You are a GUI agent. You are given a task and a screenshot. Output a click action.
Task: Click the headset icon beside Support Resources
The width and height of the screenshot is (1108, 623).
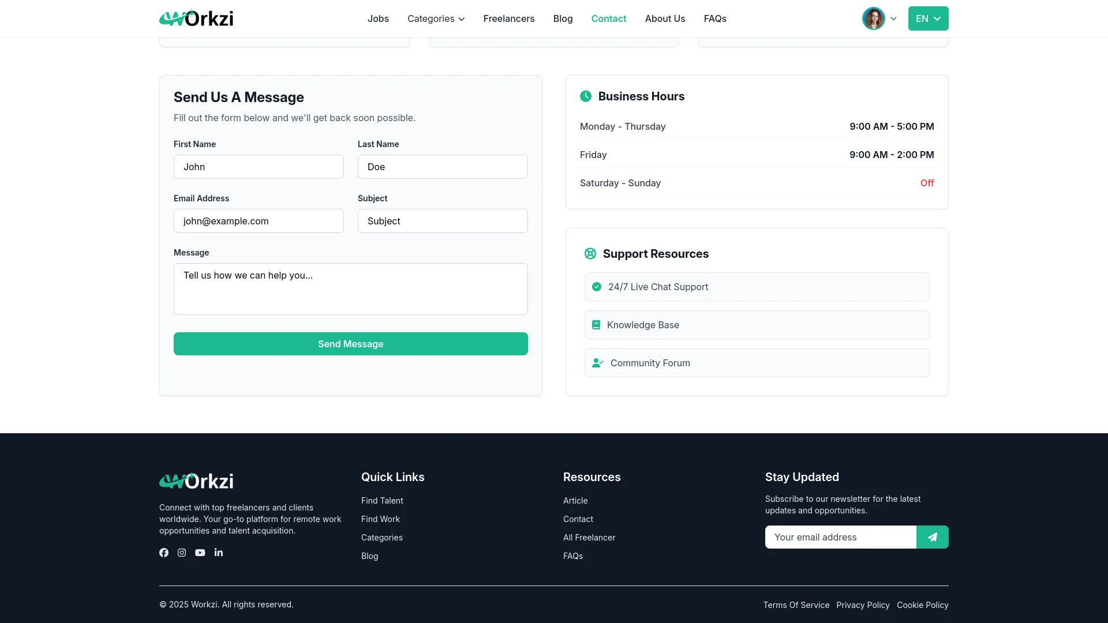click(590, 253)
